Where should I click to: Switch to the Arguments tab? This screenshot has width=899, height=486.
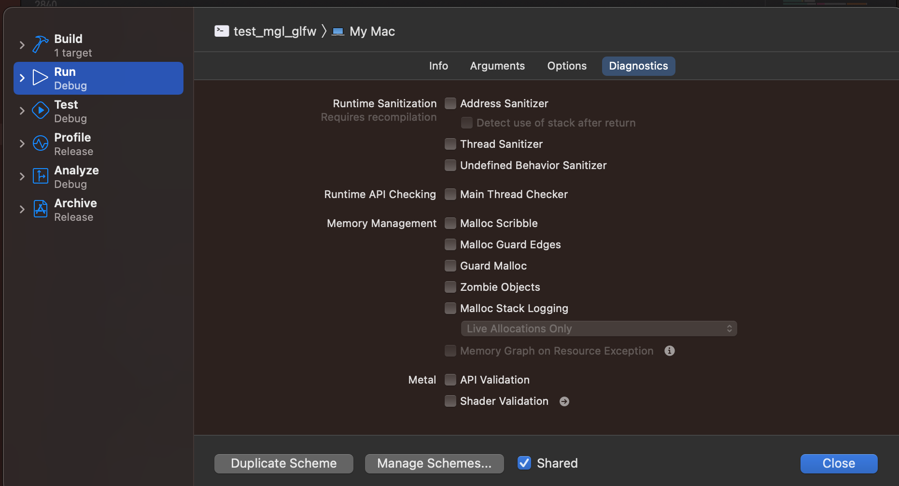[497, 66]
